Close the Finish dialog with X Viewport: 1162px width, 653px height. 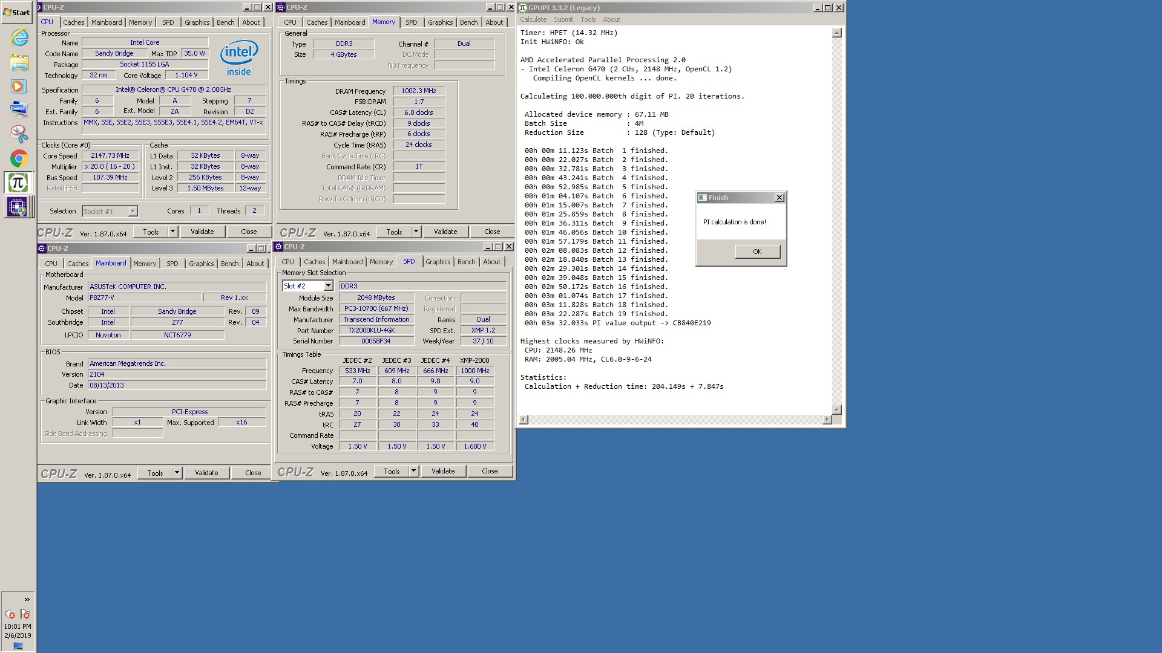[x=780, y=198]
